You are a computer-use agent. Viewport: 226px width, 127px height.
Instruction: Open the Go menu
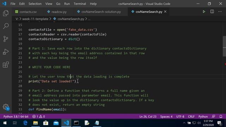pos(58,4)
